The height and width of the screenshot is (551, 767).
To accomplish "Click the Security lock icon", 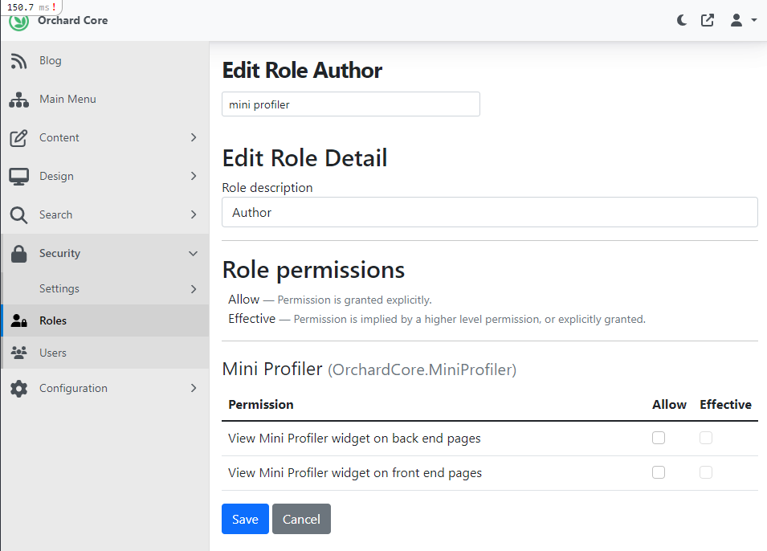I will coord(18,254).
